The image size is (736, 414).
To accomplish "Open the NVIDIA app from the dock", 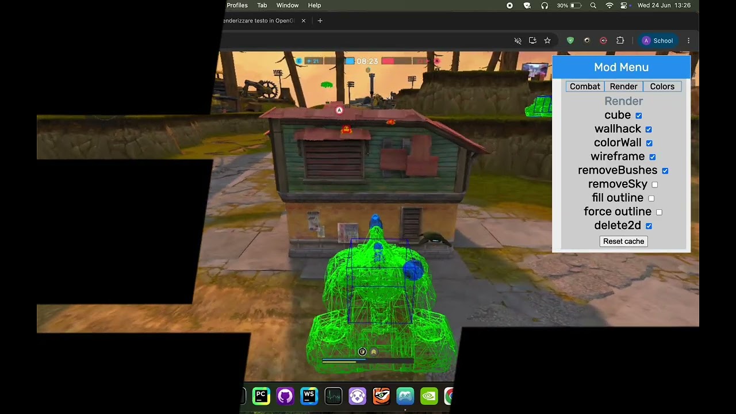I will coord(429,396).
